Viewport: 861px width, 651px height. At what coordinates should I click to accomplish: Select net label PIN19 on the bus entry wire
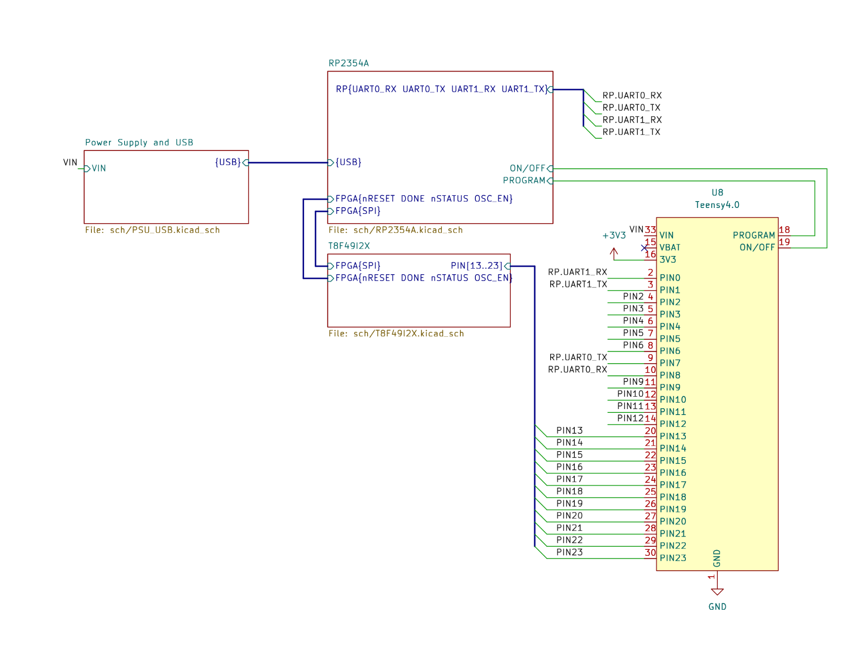[569, 504]
